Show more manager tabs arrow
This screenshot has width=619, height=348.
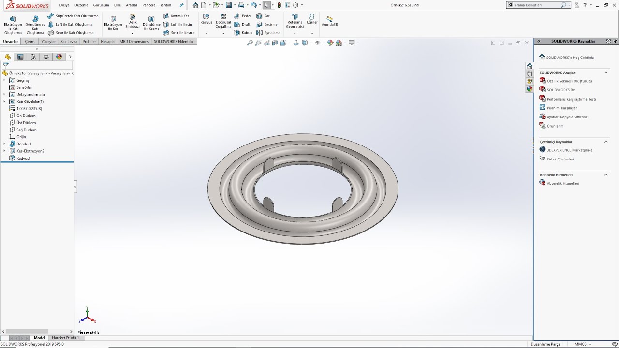tap(70, 57)
